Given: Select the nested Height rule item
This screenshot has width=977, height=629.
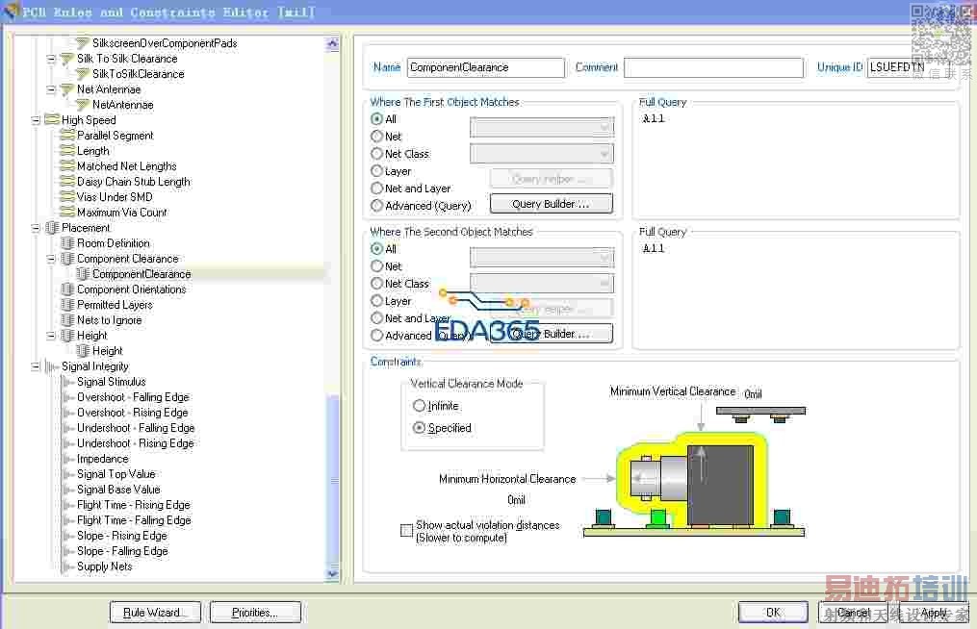Looking at the screenshot, I should click(x=107, y=351).
